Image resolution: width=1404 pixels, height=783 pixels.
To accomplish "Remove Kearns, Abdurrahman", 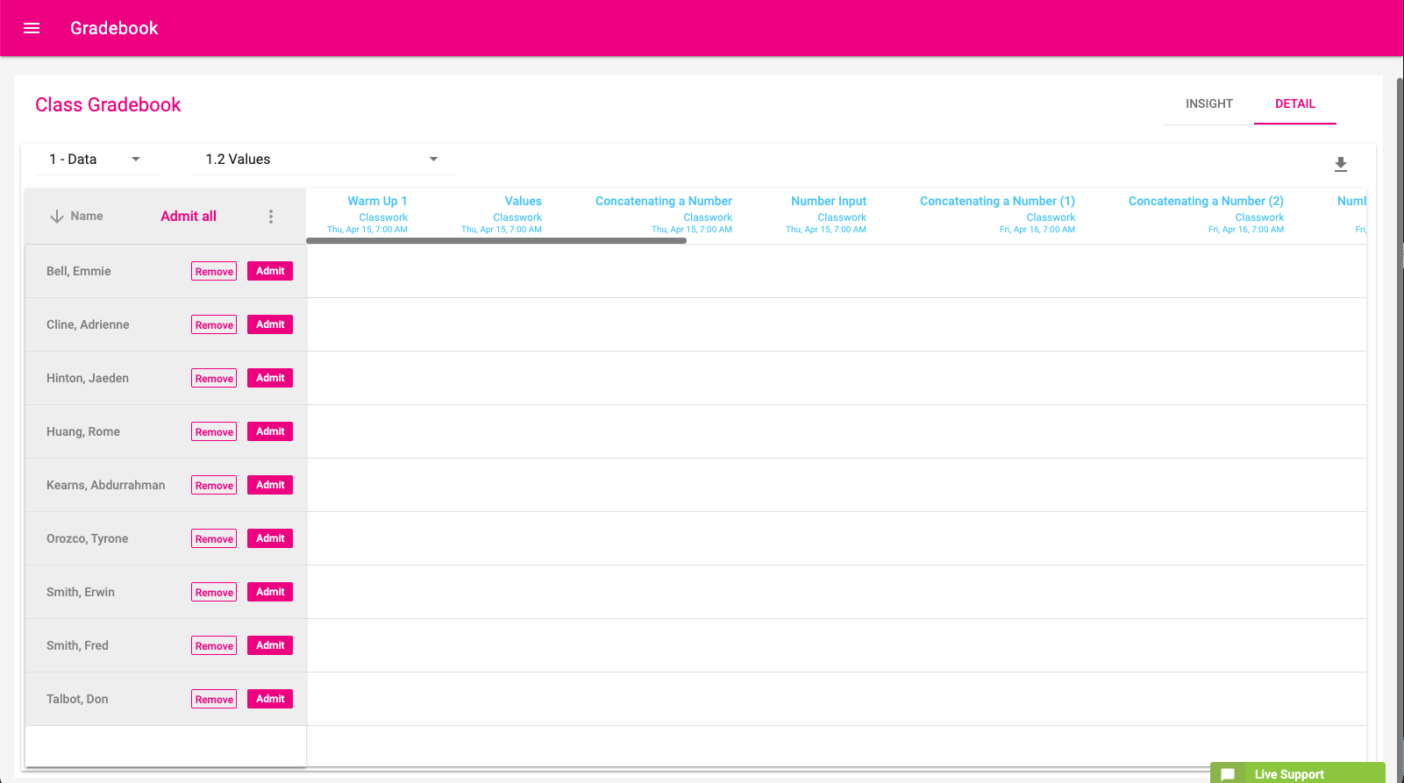I will pyautogui.click(x=214, y=486).
